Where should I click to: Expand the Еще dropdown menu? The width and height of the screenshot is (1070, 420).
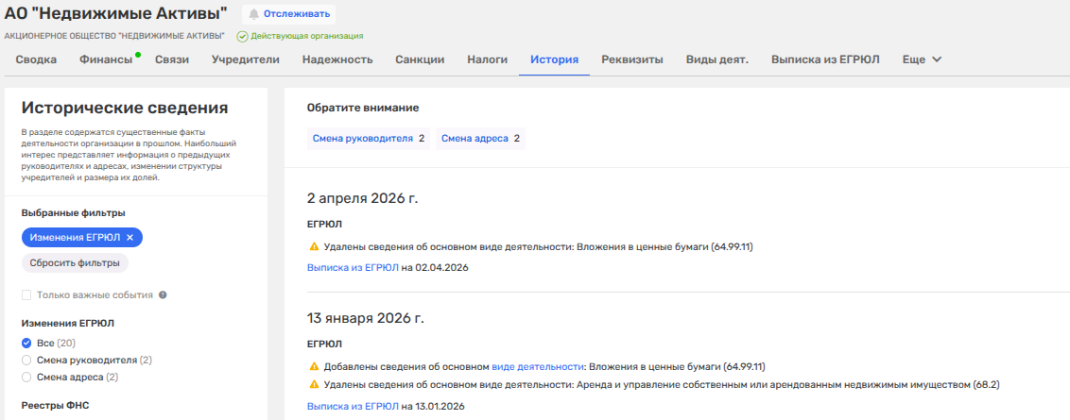click(923, 59)
